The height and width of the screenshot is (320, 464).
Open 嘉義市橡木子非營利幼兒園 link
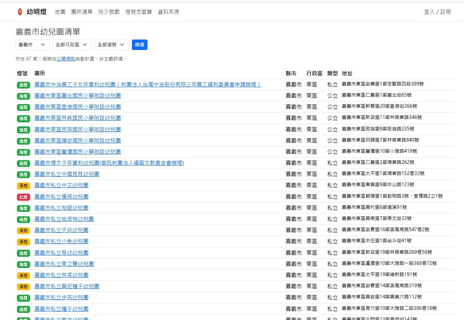pos(109,163)
